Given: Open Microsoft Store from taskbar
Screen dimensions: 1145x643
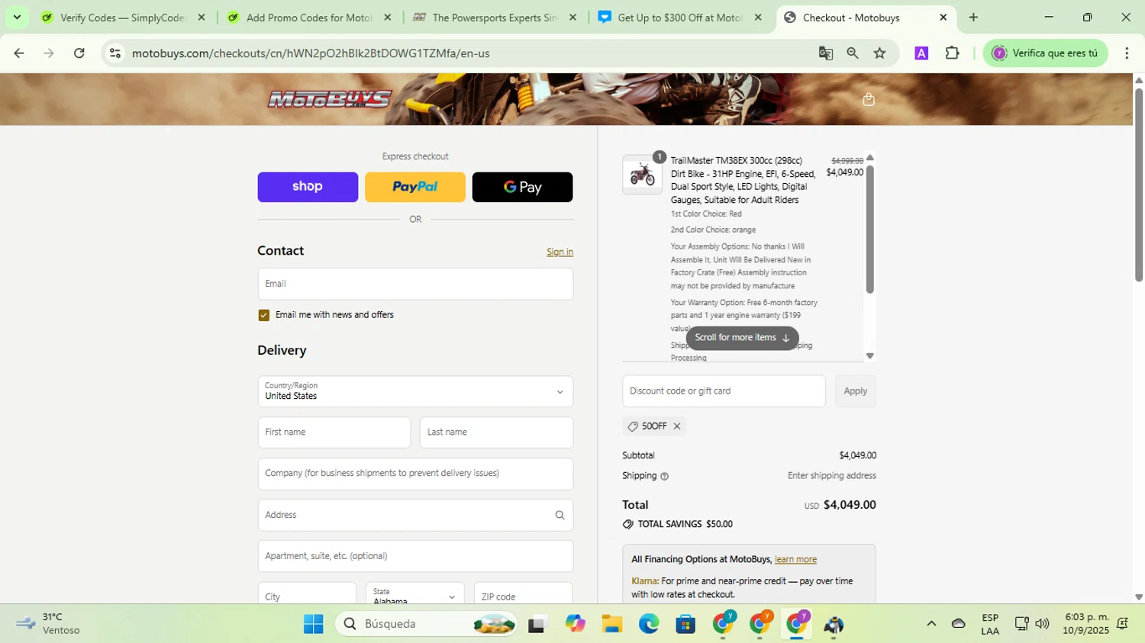Looking at the screenshot, I should click(x=685, y=625).
